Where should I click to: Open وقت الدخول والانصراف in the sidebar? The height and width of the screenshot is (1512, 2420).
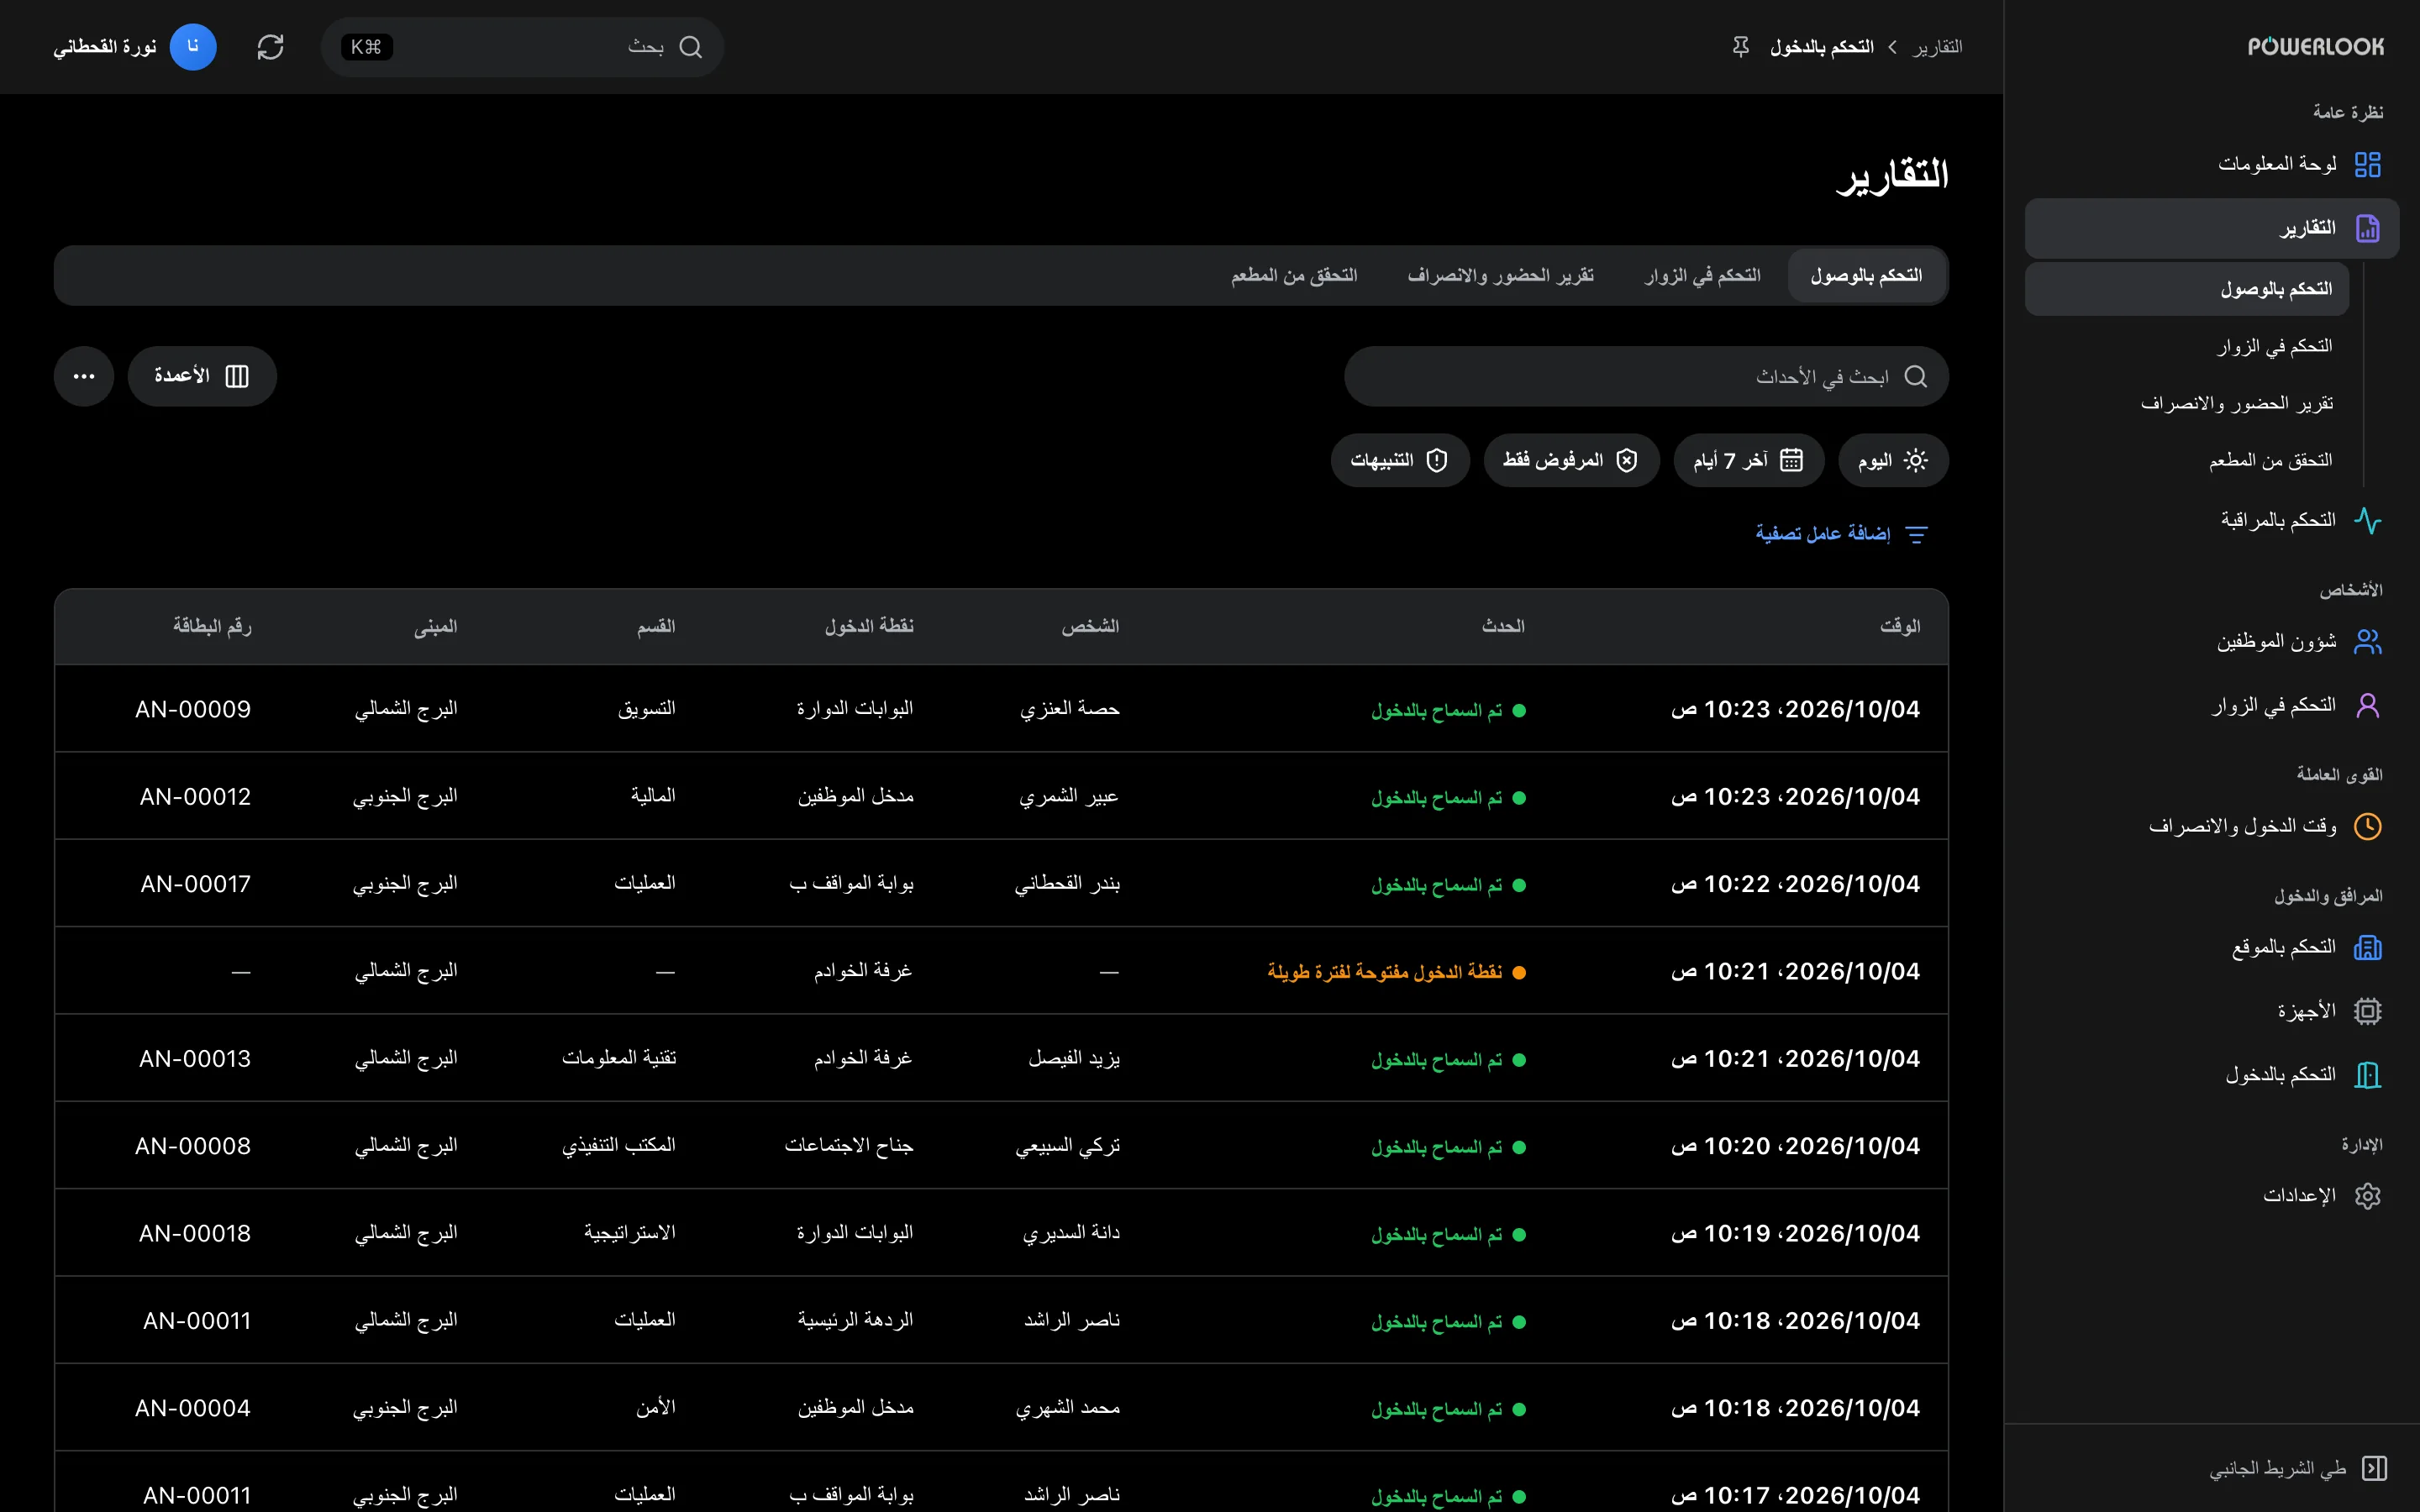coord(2212,826)
